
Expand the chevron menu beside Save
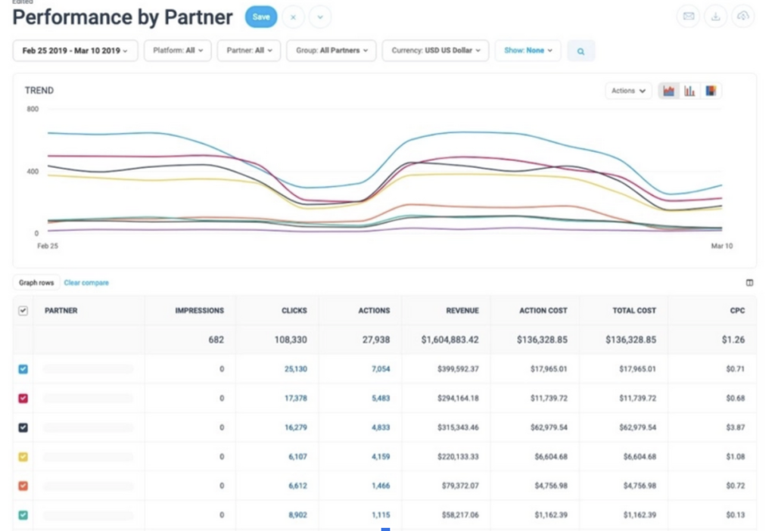point(320,17)
